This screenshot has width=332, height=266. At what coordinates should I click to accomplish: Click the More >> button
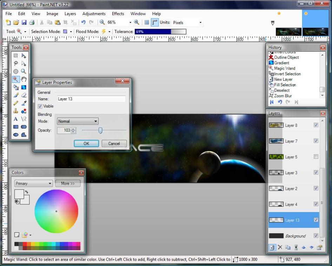coord(68,184)
